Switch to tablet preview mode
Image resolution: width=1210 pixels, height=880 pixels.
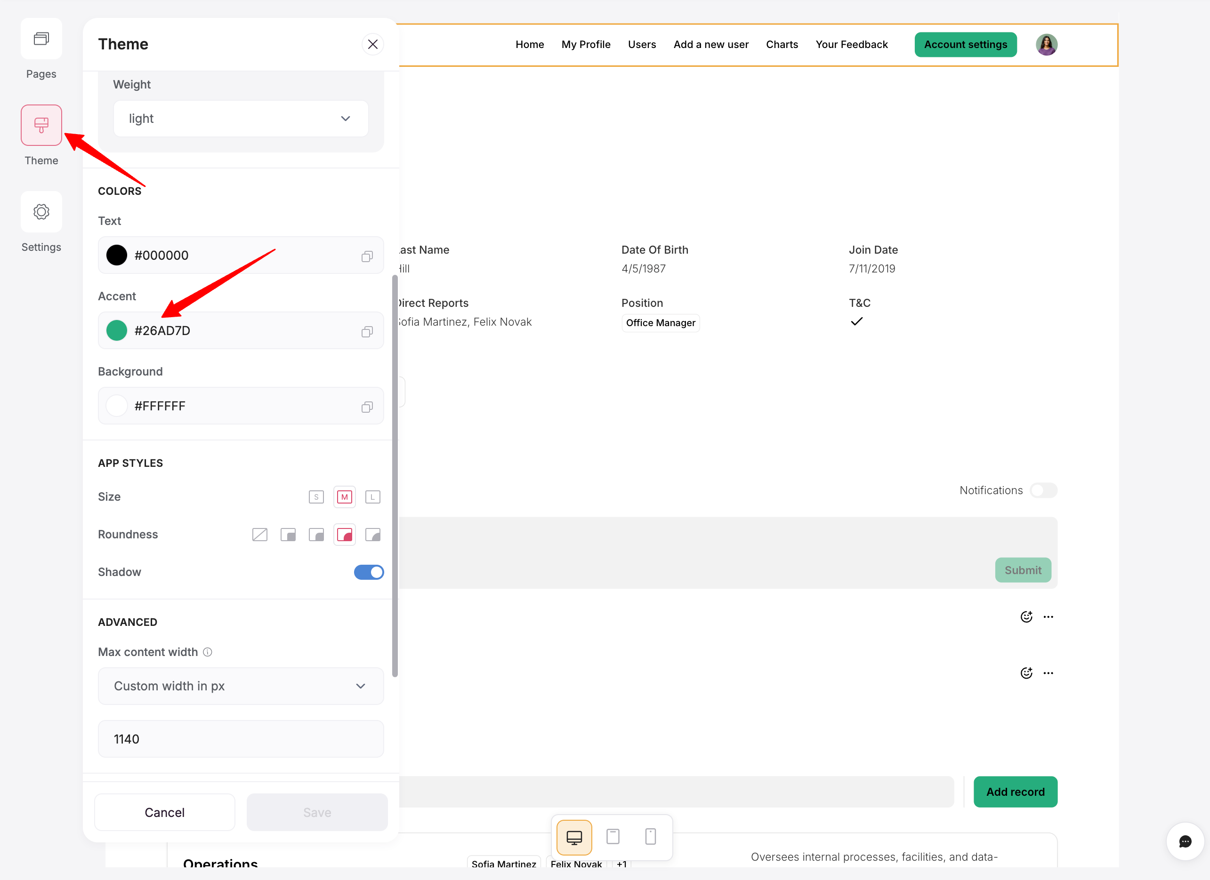[x=613, y=837]
